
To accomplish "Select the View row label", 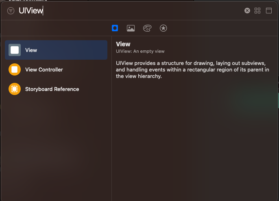I will point(31,50).
